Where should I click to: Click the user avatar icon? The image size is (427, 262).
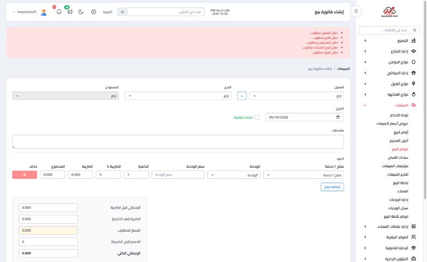point(44,12)
